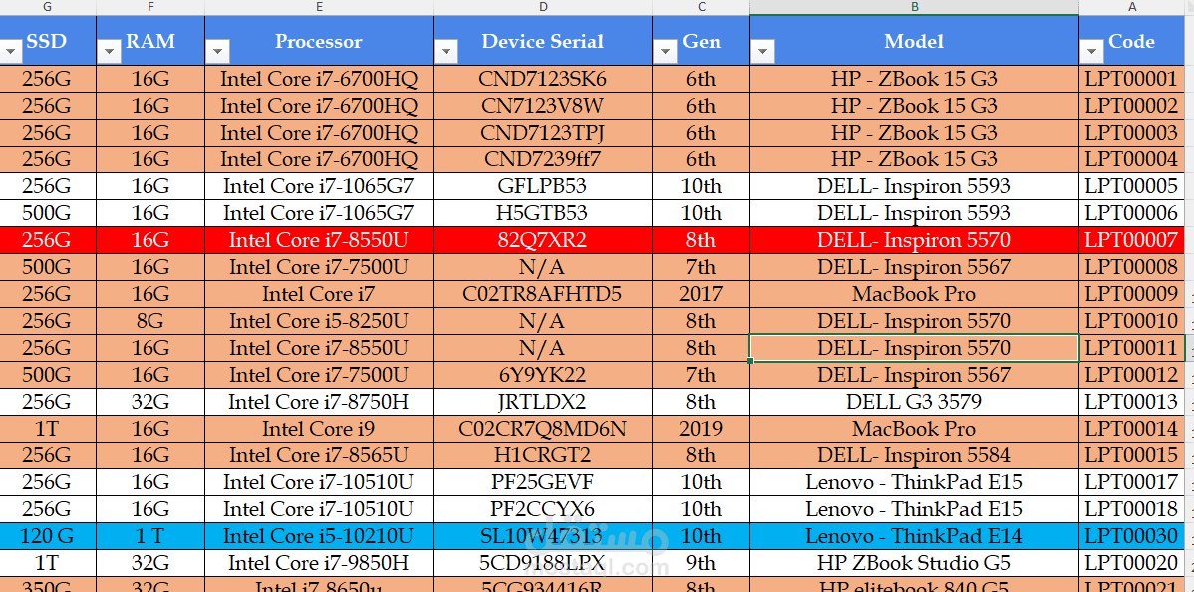Select column E header
Screen dimensions: 1194x592
pyautogui.click(x=319, y=7)
